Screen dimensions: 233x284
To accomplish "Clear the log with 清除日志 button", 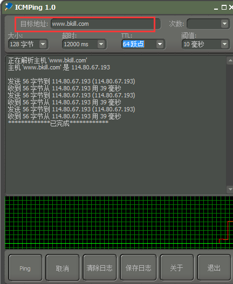I will [100, 268].
